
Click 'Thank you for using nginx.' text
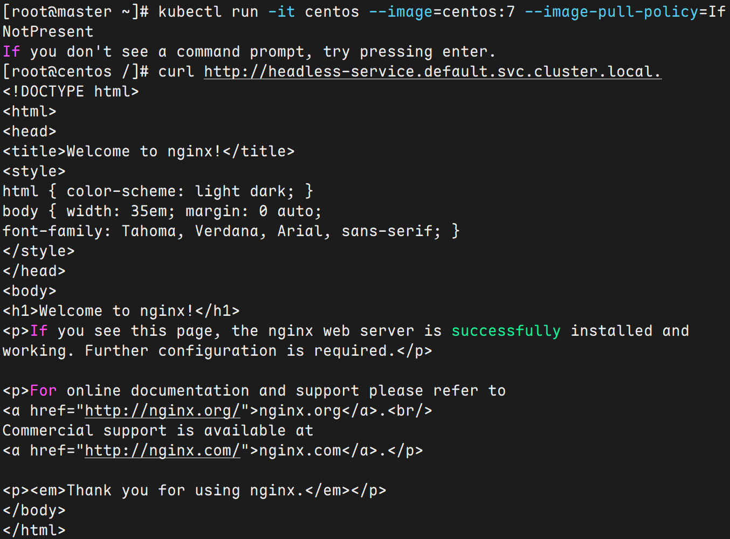tap(185, 490)
